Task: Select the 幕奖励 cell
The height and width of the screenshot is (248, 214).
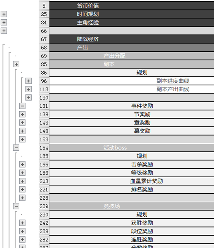Action: tap(132, 131)
